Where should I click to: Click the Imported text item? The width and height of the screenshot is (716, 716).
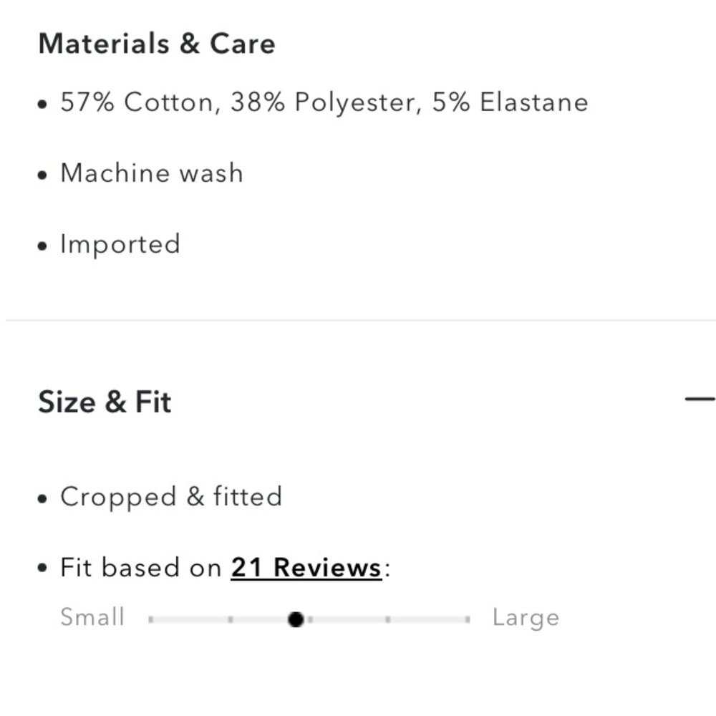point(120,245)
